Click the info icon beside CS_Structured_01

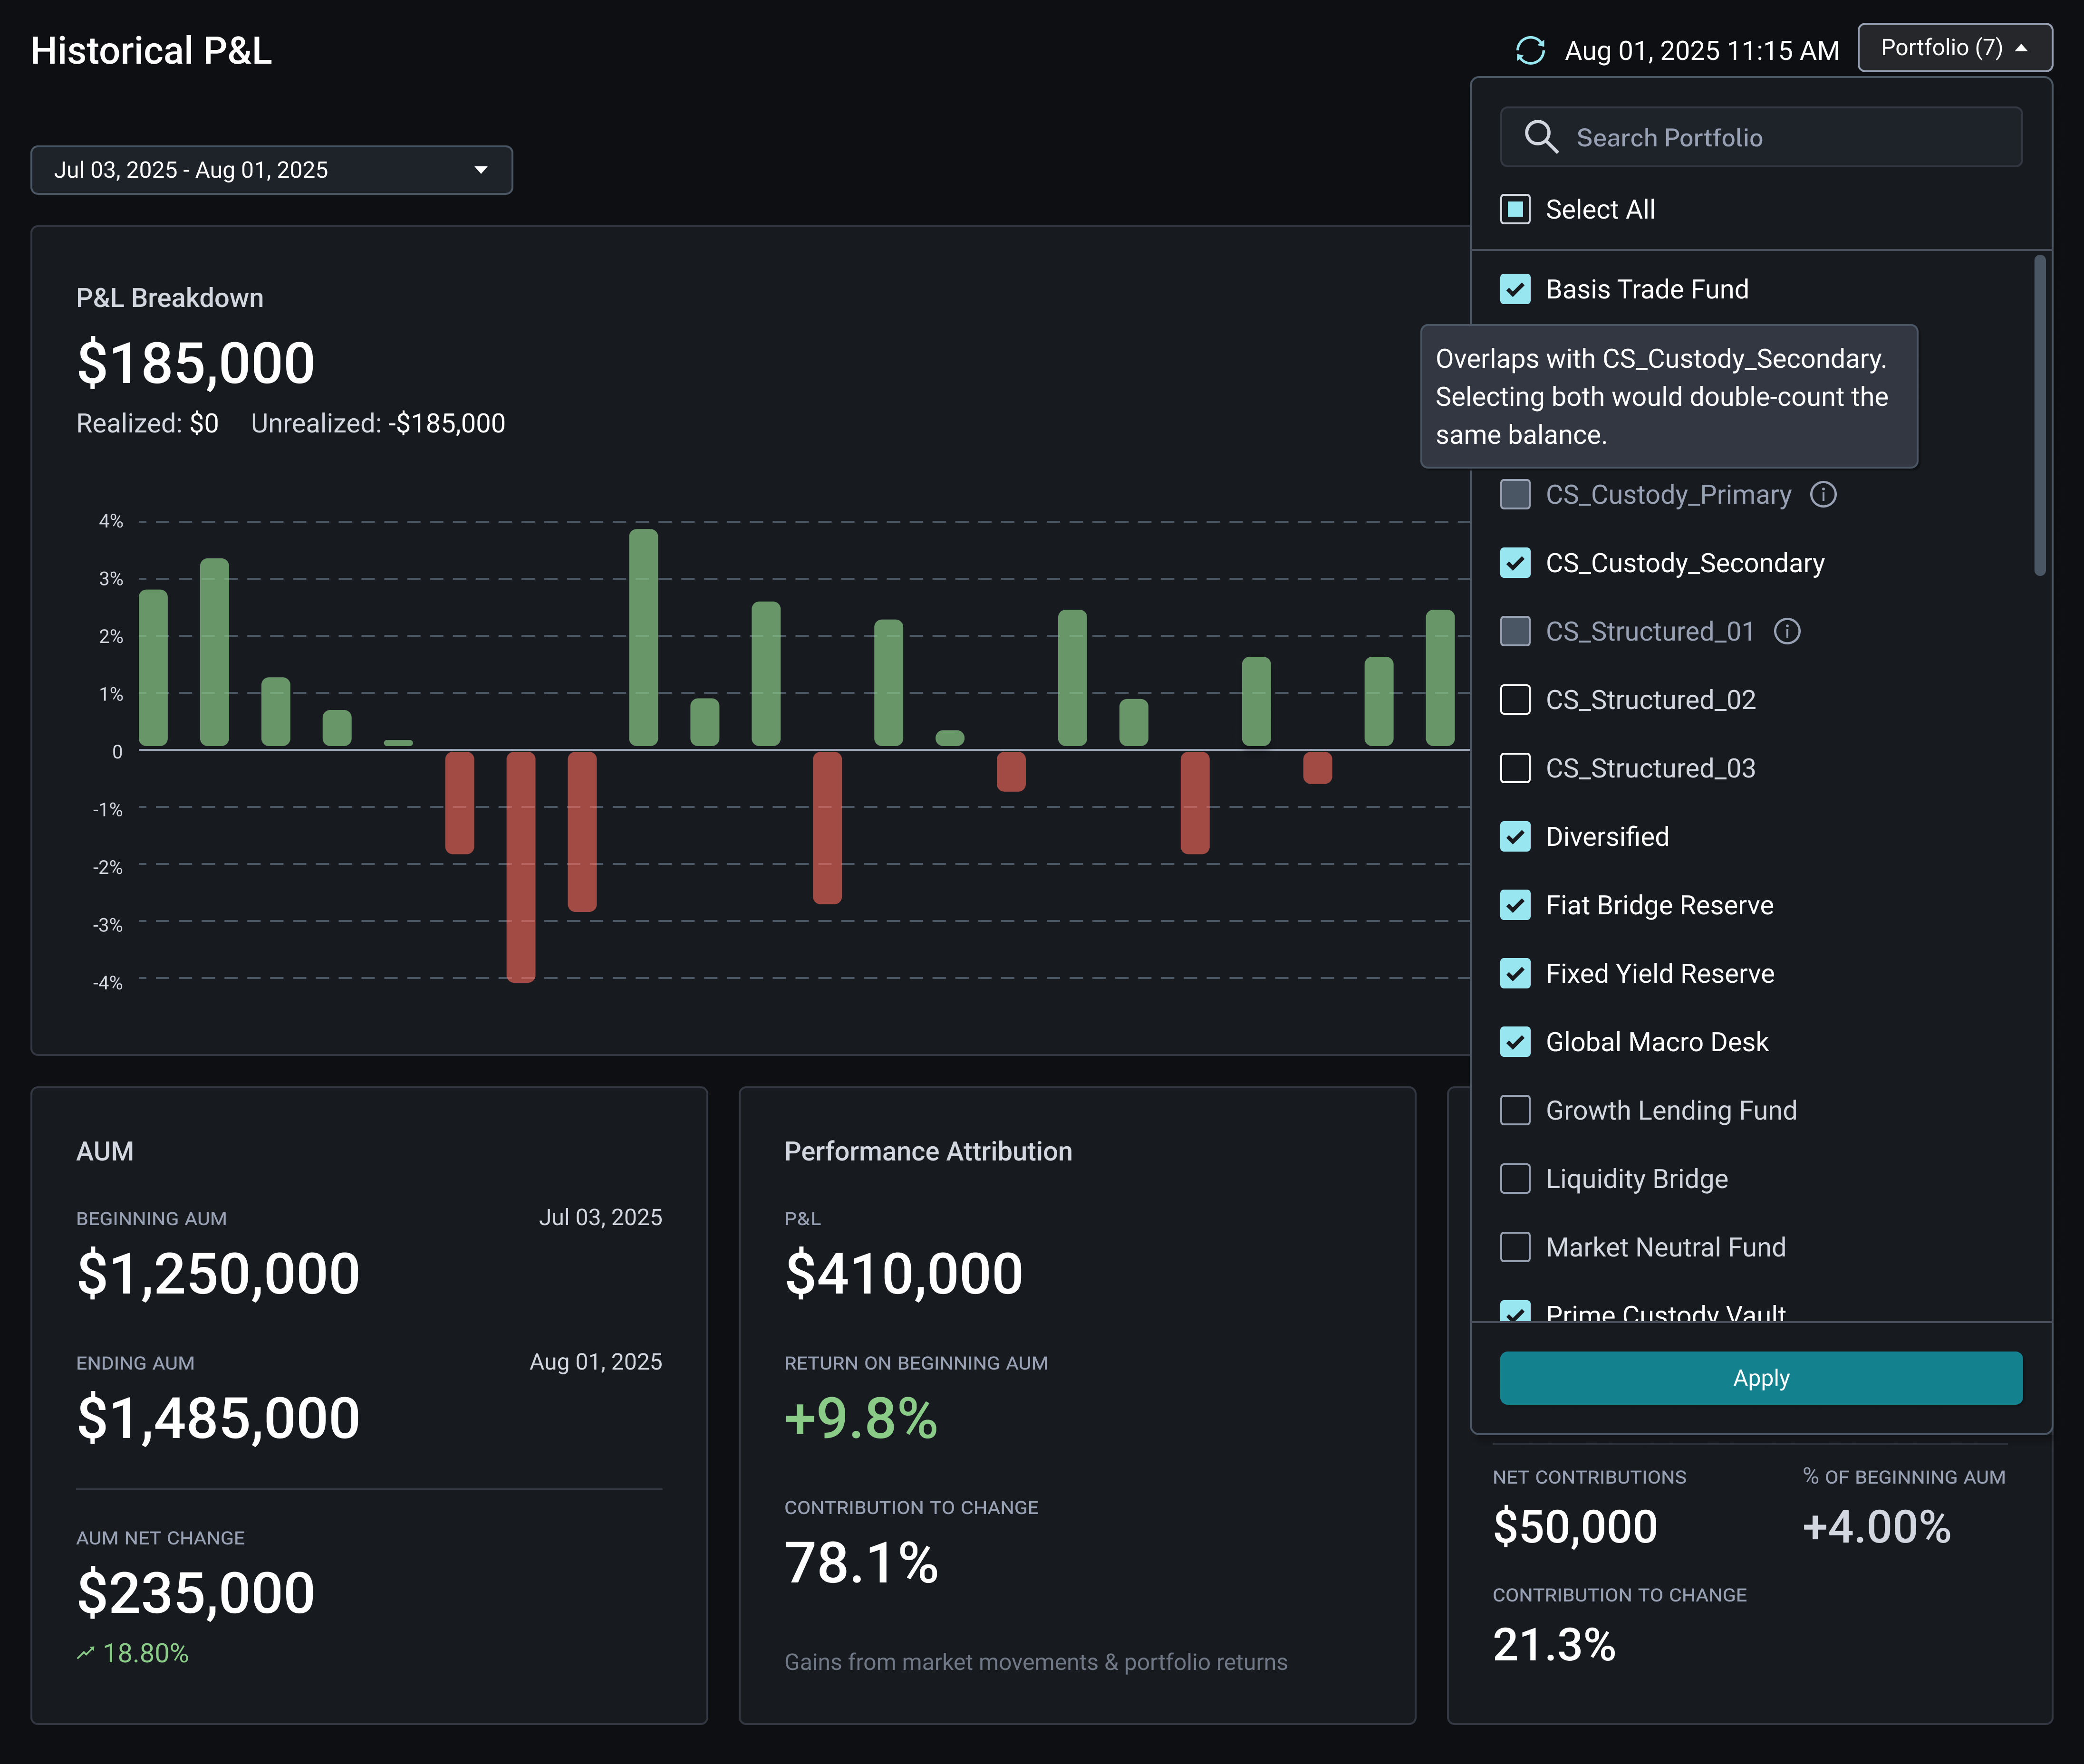(1787, 631)
